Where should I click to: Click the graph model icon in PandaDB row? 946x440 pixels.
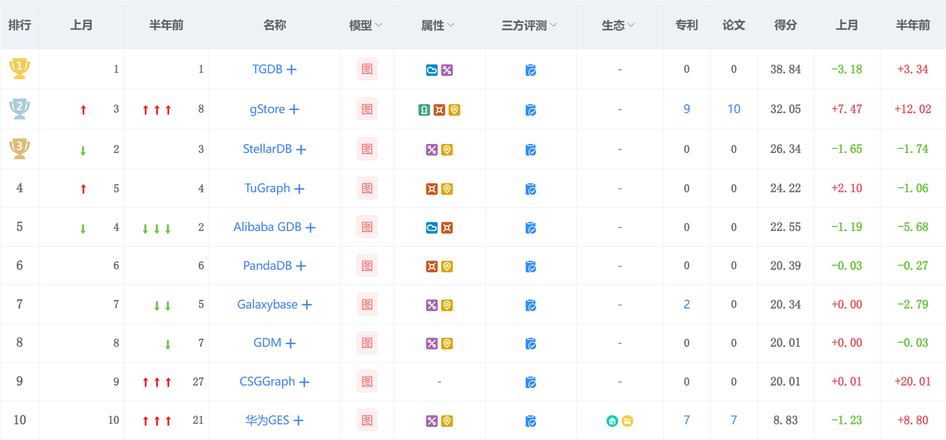coord(367,266)
